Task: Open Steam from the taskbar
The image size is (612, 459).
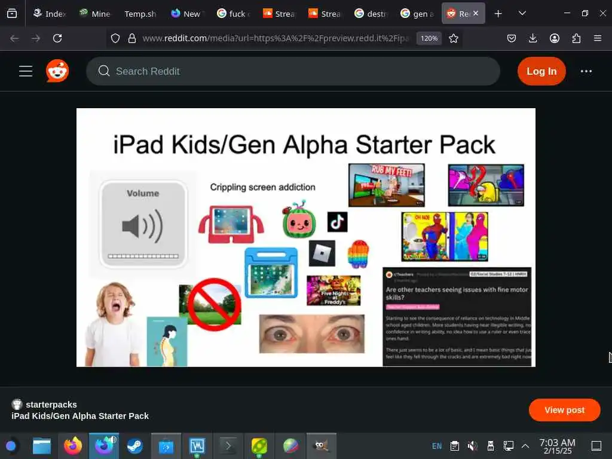Action: click(134, 446)
